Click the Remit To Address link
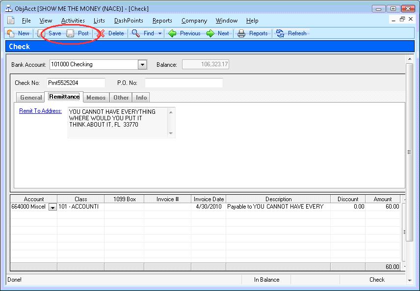Viewport: 420px width, 291px height. pyautogui.click(x=40, y=111)
